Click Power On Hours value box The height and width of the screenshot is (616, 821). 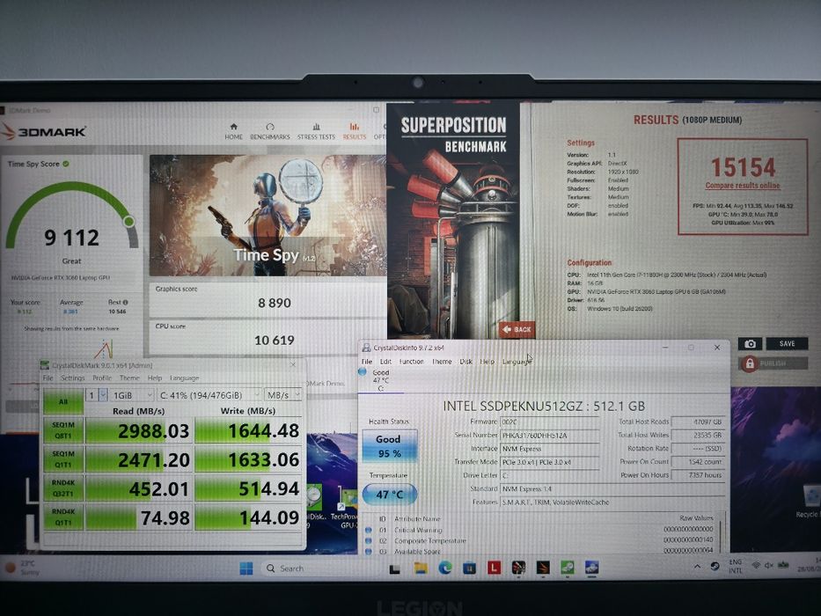coord(698,475)
